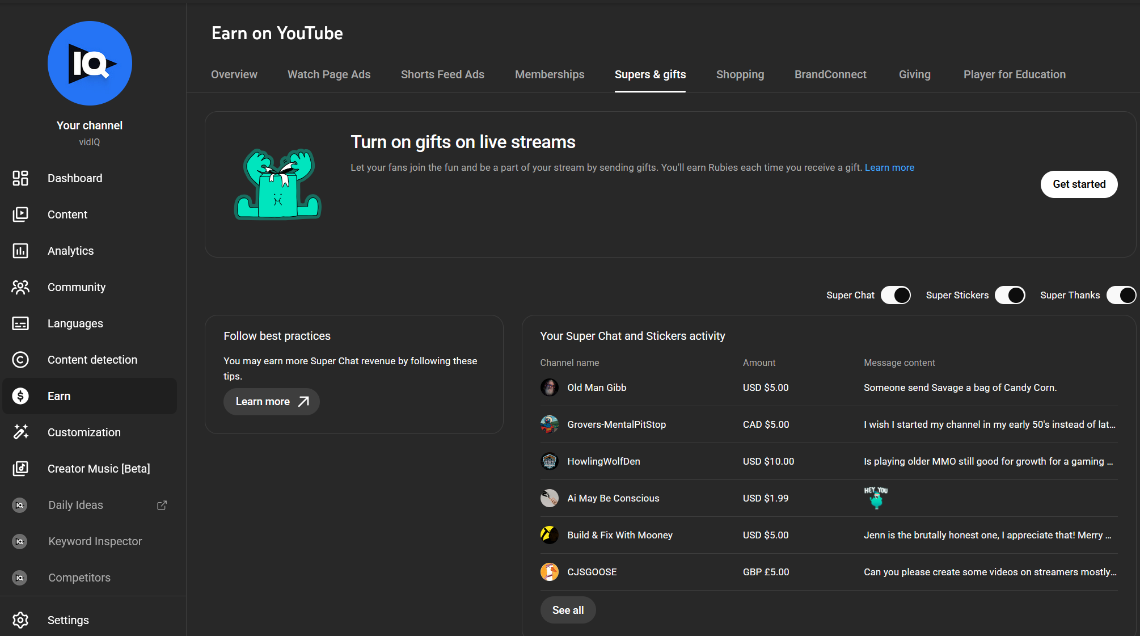1140x636 pixels.
Task: Click the Settings gear icon
Action: click(20, 620)
